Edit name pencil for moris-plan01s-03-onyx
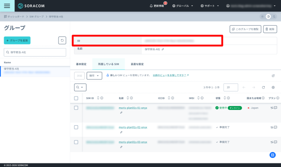The height and width of the screenshot is (167, 281). (121, 147)
